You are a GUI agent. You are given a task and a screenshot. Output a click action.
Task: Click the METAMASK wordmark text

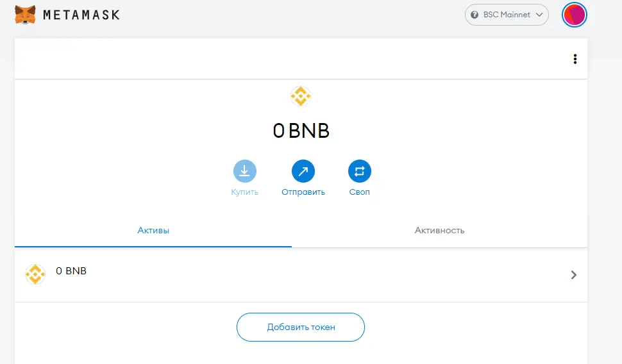81,15
